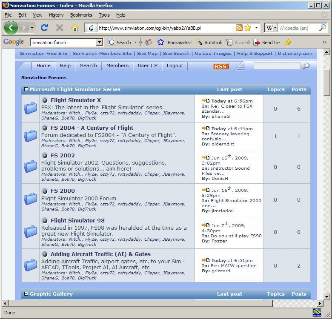Collapse the Microsoft Flight Simulator Series category
Screen dimensions: 332x319
pyautogui.click(x=26, y=89)
